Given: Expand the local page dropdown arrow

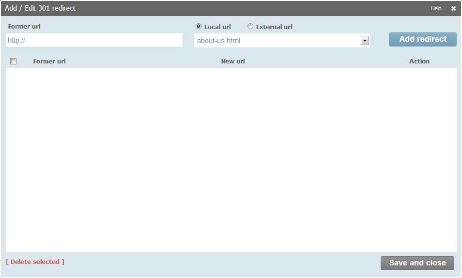Looking at the screenshot, I should 365,41.
